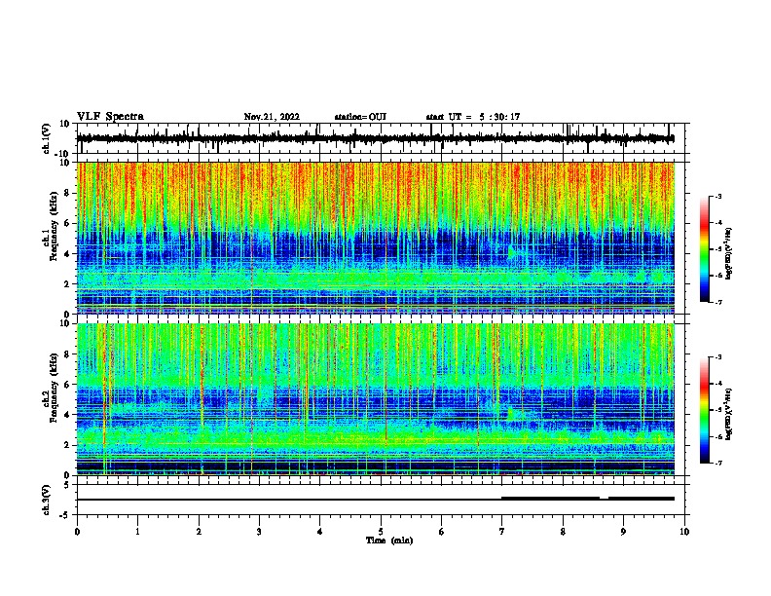Click the "-3" label on ch.1 colorbar
Image resolution: width=771 pixels, height=596 pixels.
click(717, 197)
